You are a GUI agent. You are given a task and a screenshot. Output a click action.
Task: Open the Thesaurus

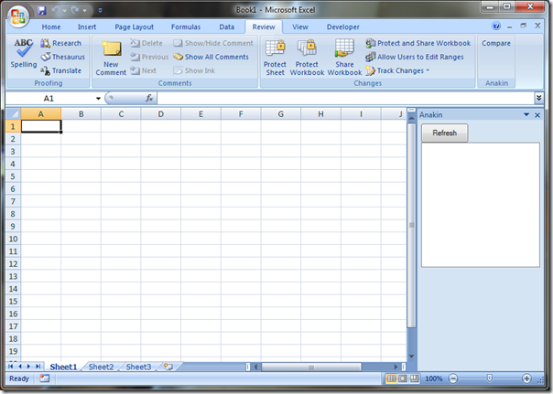click(62, 57)
